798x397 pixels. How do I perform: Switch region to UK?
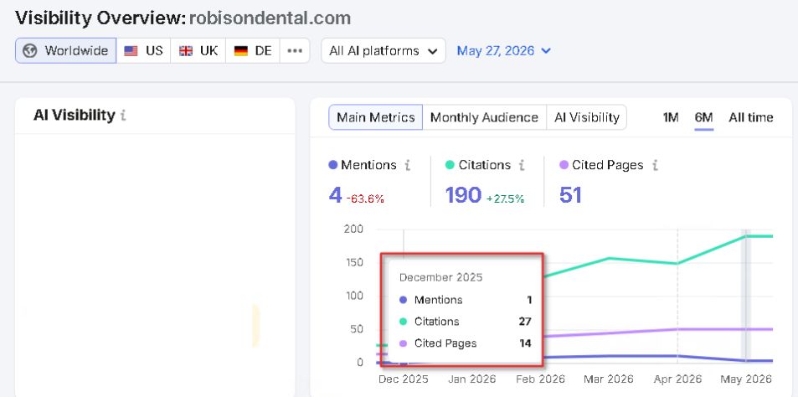pos(198,51)
